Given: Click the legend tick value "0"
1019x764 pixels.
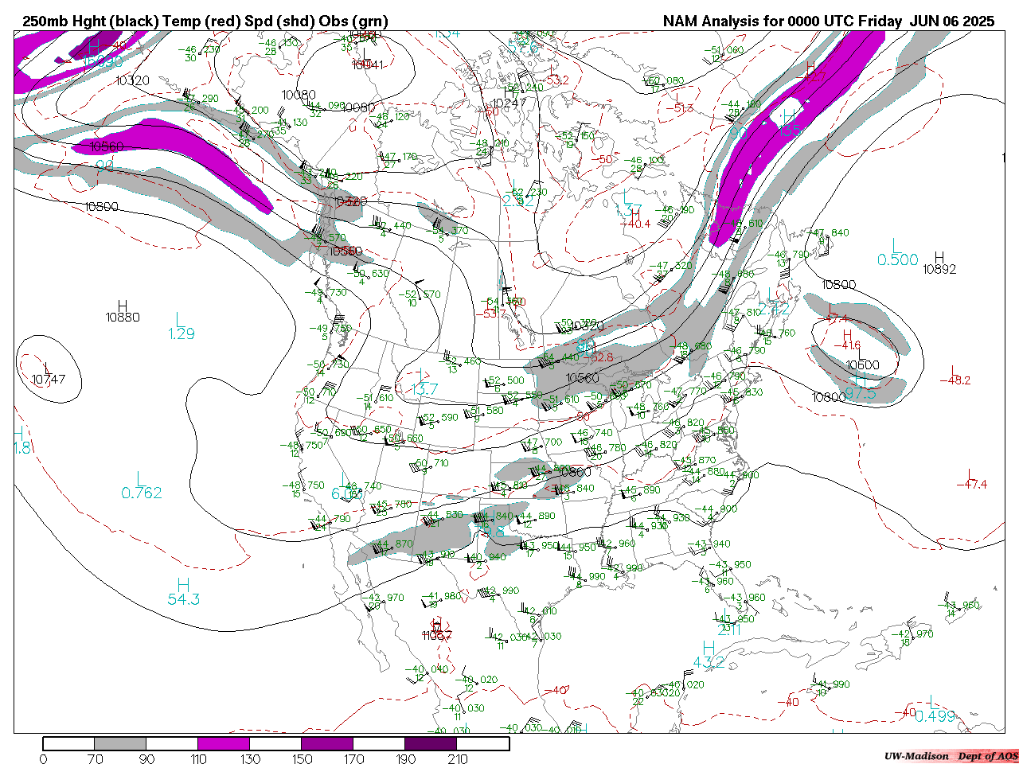Looking at the screenshot, I should (x=43, y=758).
